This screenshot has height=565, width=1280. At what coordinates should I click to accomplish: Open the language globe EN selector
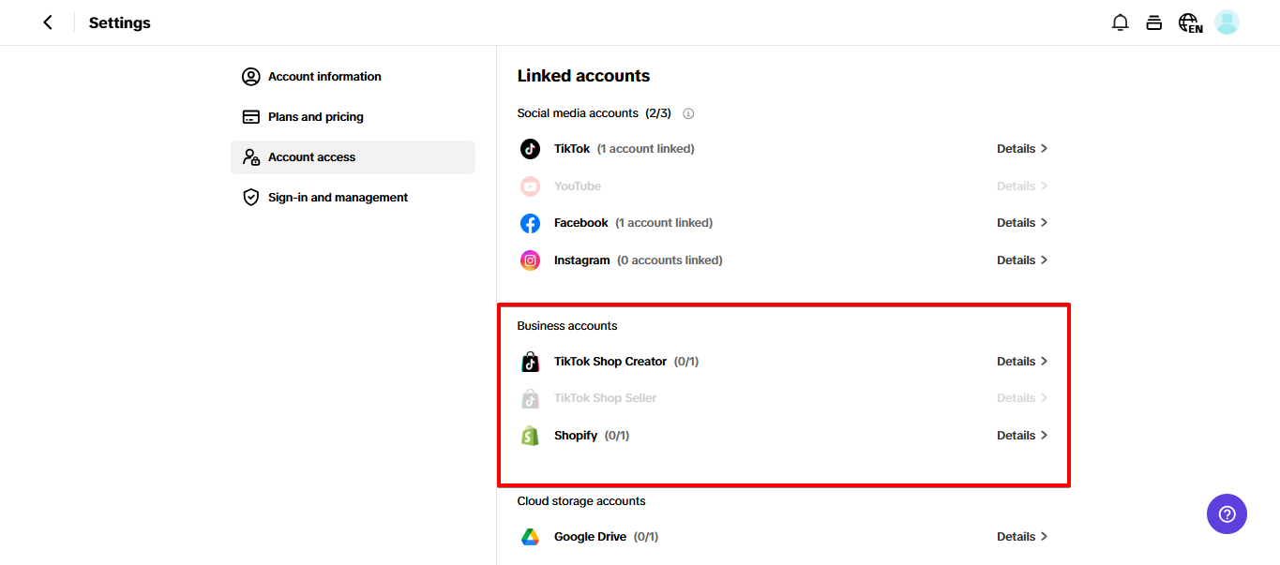[1190, 22]
